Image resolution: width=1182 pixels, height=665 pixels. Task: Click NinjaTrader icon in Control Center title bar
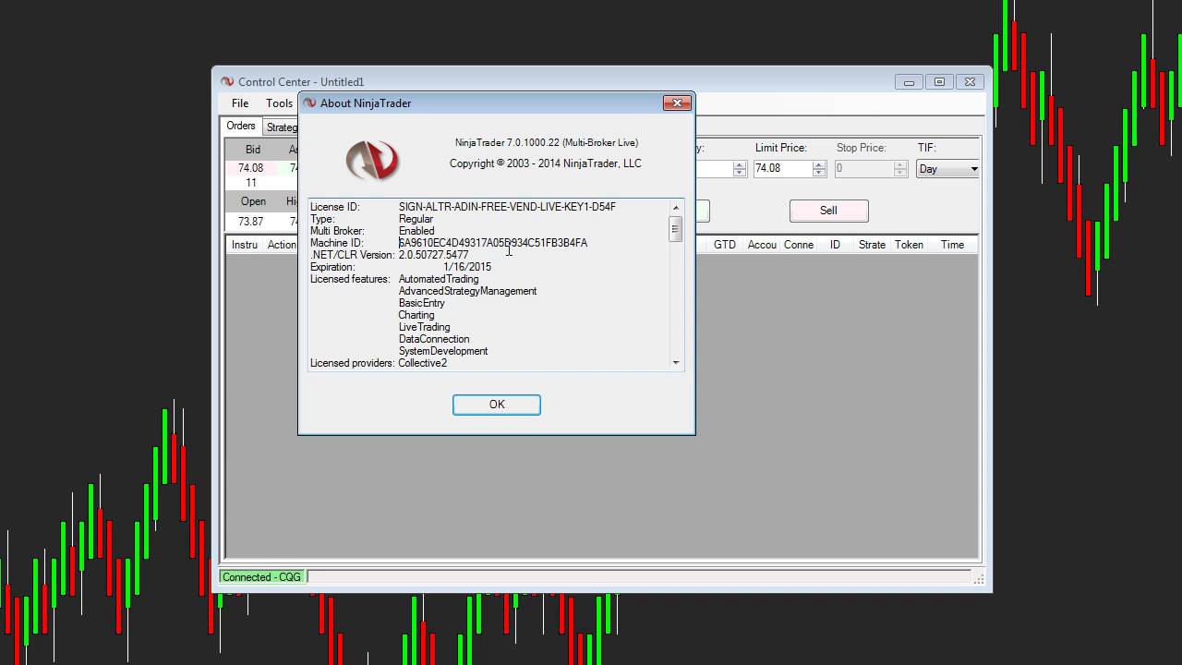click(227, 82)
